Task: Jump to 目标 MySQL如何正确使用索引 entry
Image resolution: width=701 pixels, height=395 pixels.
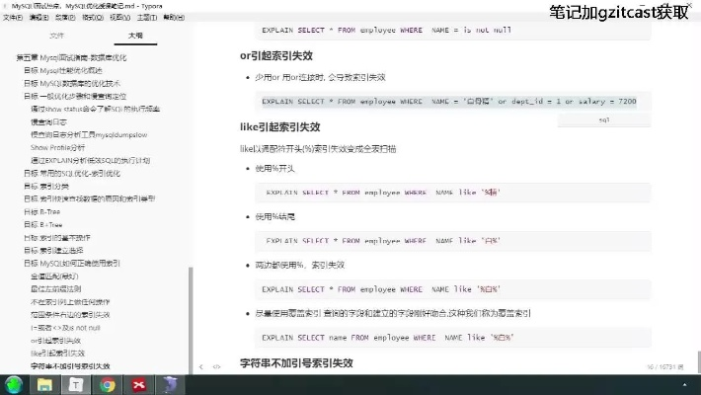Action: coord(72,264)
